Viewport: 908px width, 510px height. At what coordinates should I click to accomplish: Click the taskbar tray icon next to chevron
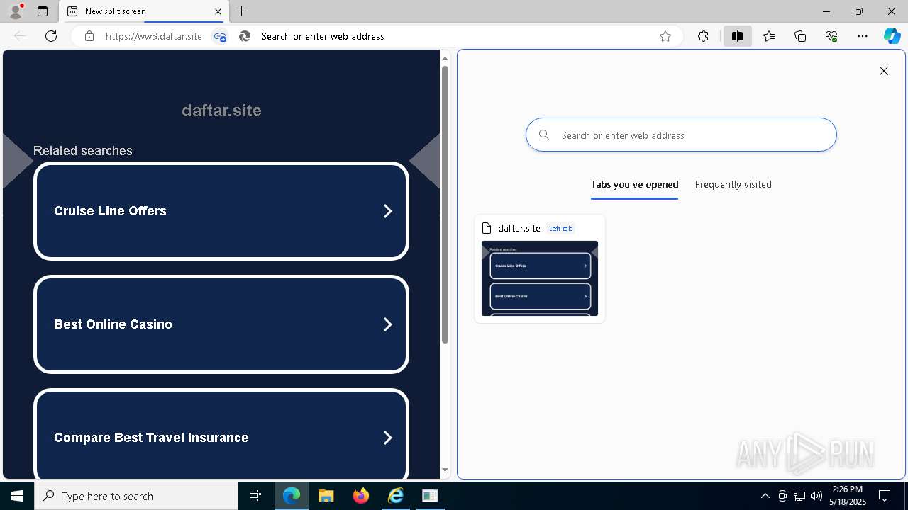[782, 496]
